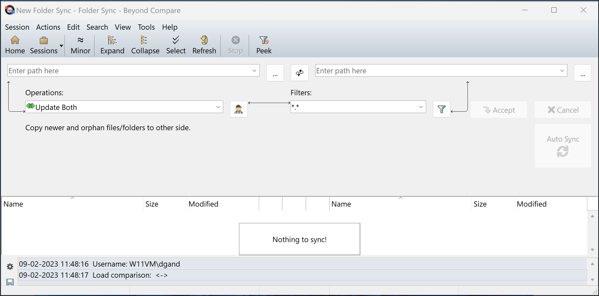The image size is (599, 296).
Task: Expand the Sessions dropdown arrow
Action: (x=61, y=46)
